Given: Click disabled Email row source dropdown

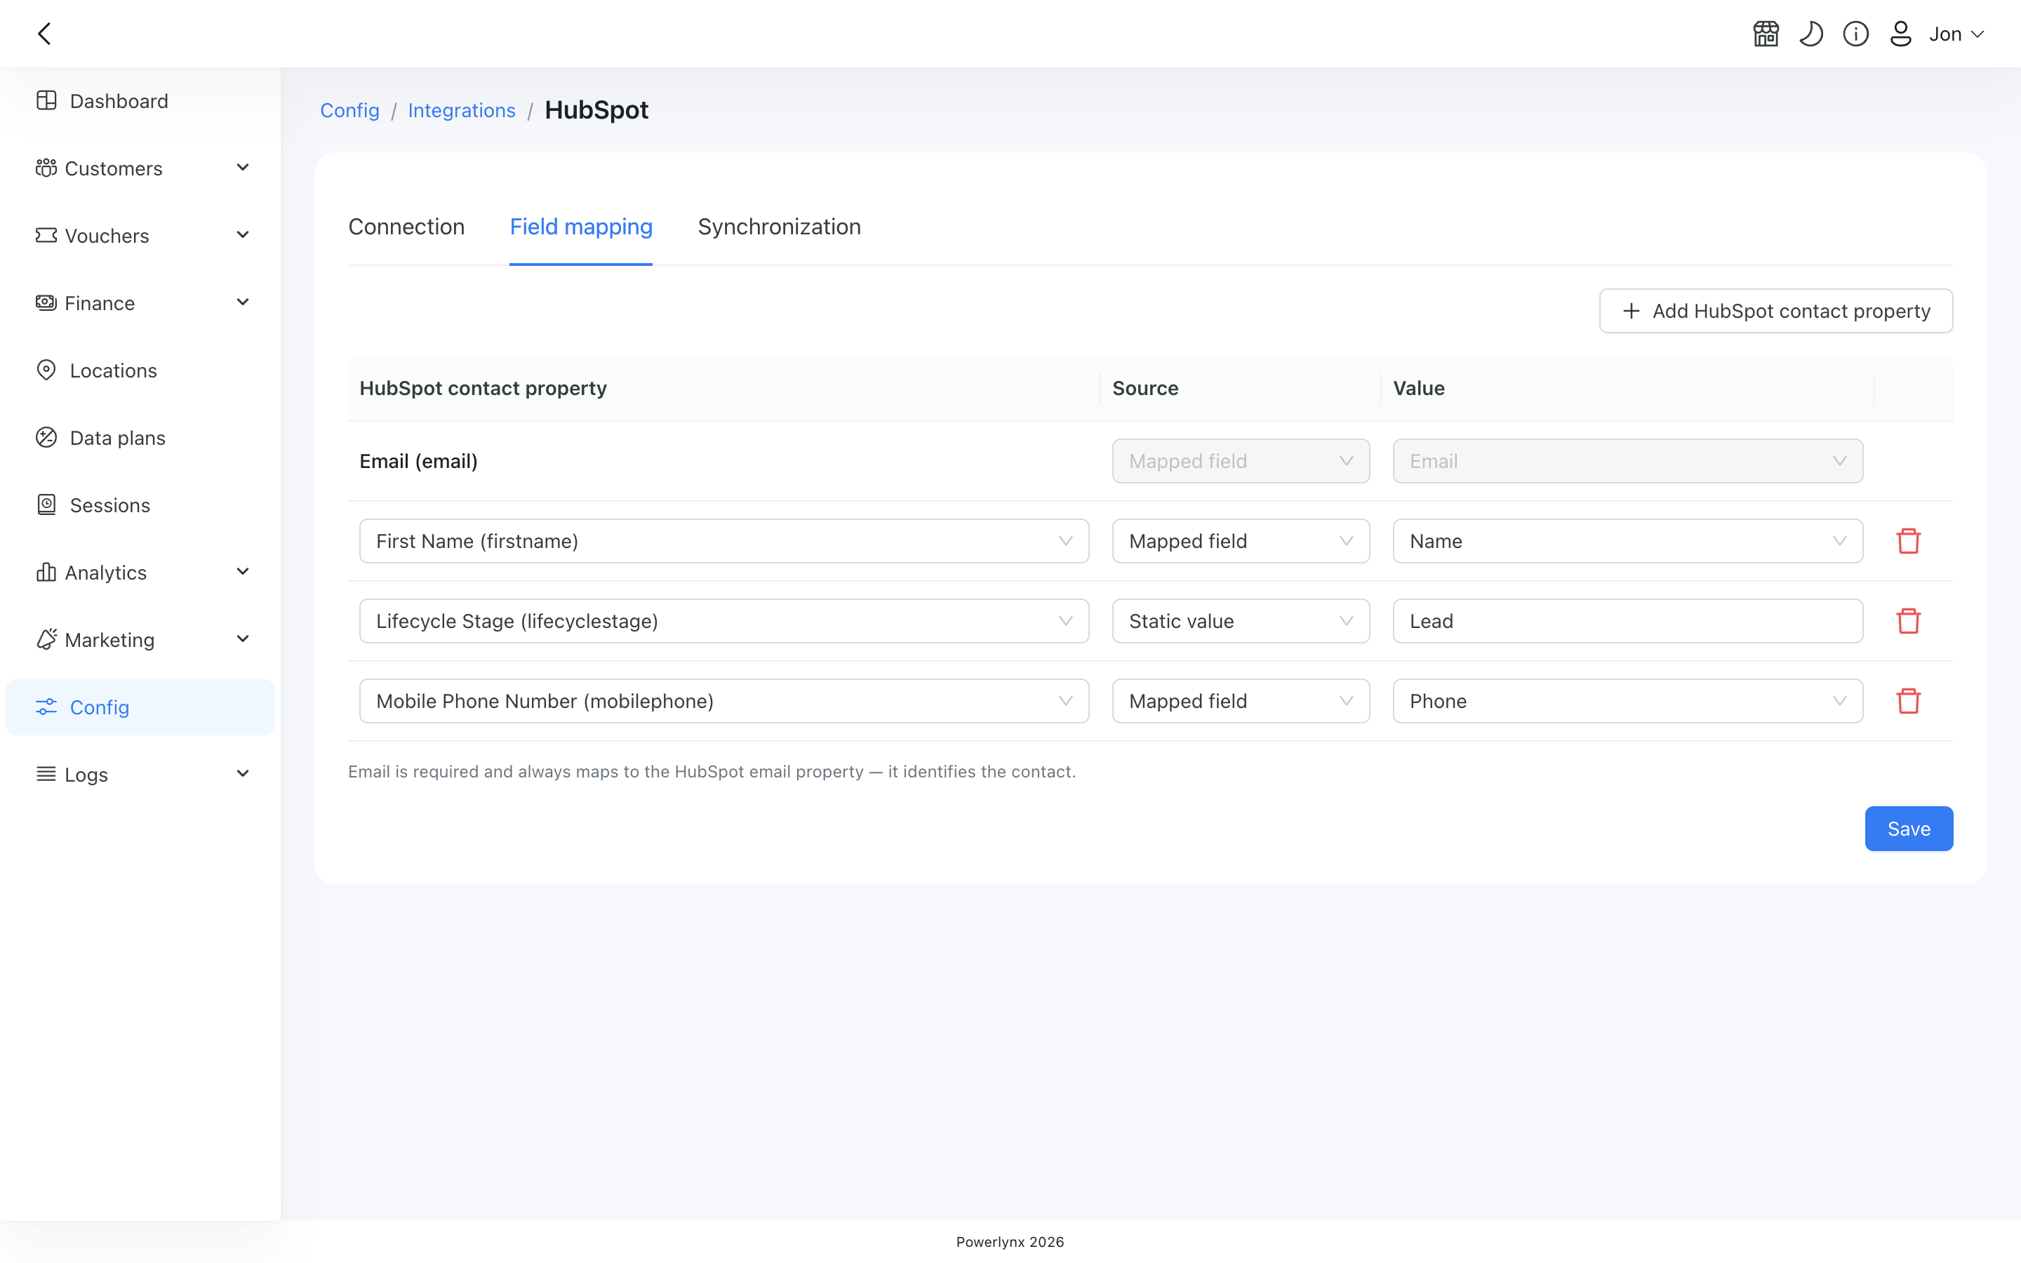Looking at the screenshot, I should [x=1241, y=461].
